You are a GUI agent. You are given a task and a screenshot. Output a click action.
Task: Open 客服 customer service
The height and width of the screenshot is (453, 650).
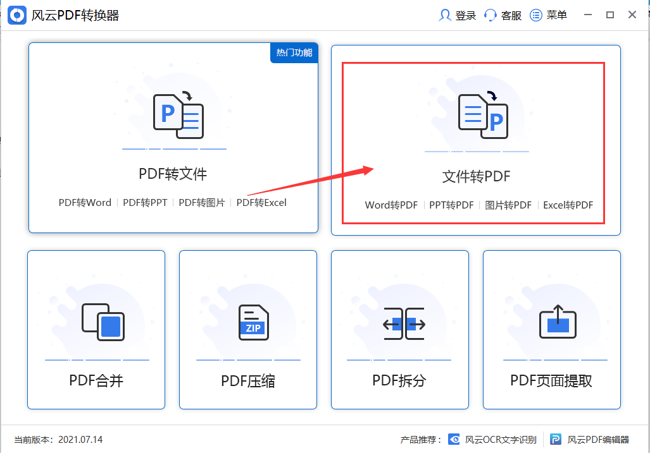511,16
